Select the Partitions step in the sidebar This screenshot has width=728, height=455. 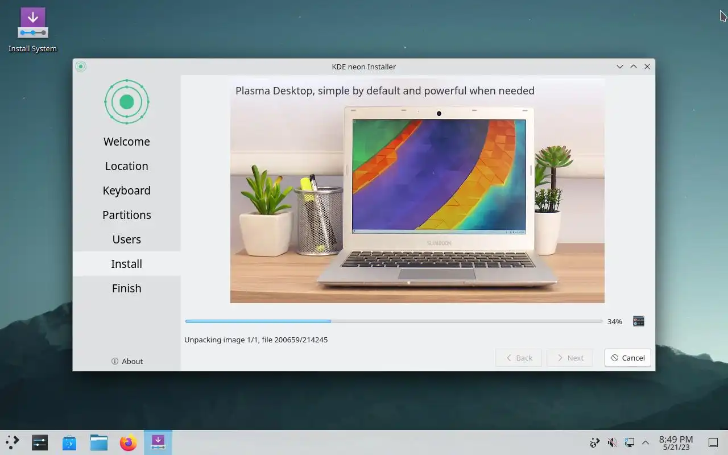tap(127, 215)
